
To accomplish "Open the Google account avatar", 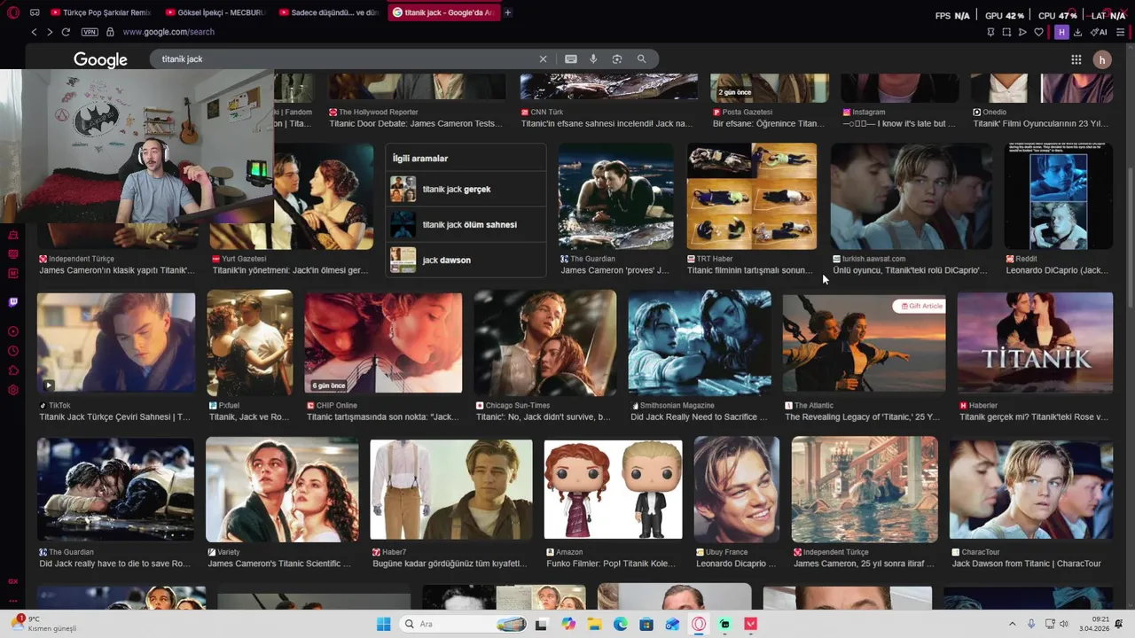I will tap(1102, 59).
